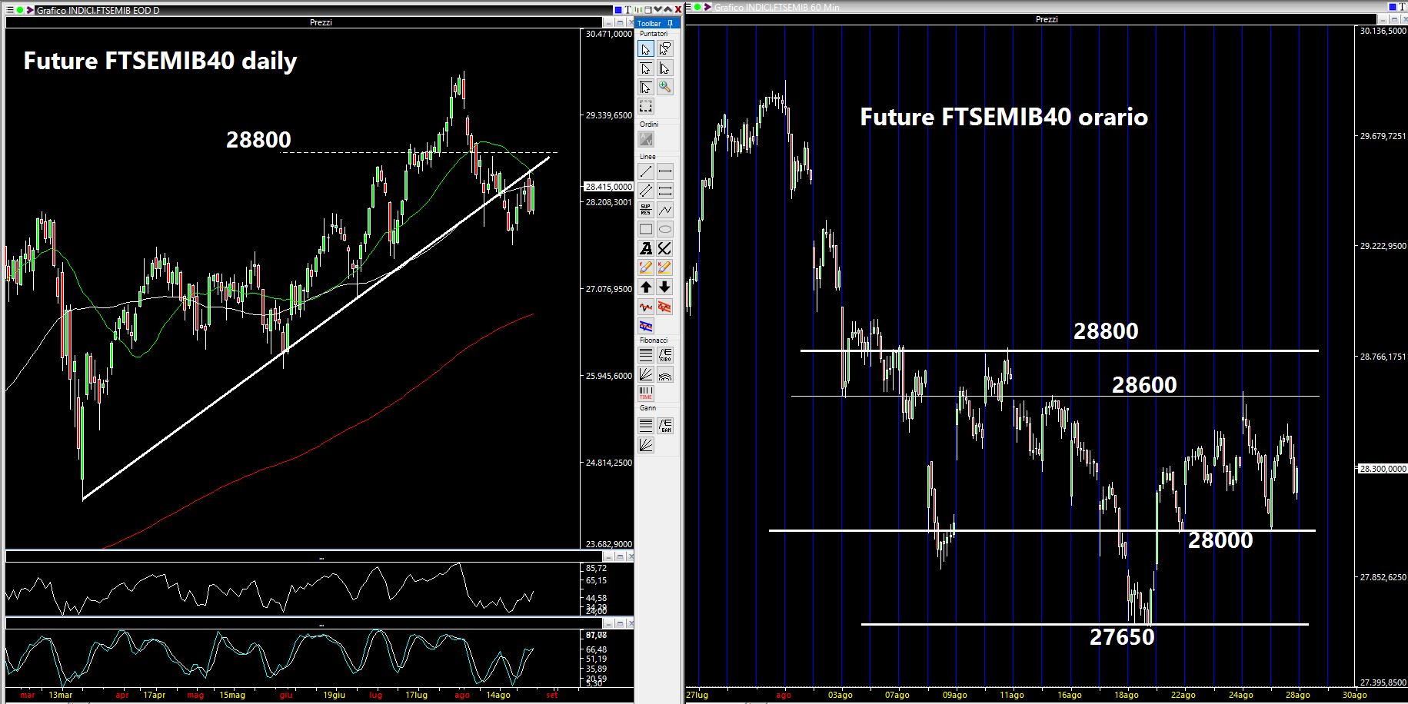Click the 27650 level label on hourly chart
The width and height of the screenshot is (1408, 704).
pos(1122,636)
